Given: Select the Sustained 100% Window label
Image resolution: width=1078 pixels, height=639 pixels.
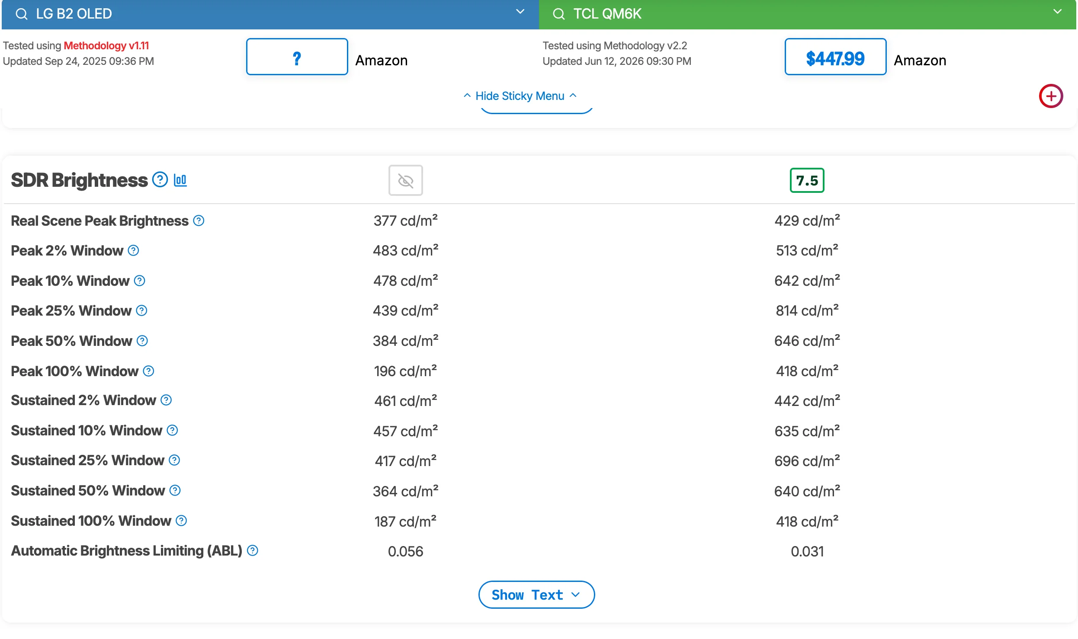Looking at the screenshot, I should click(x=91, y=521).
